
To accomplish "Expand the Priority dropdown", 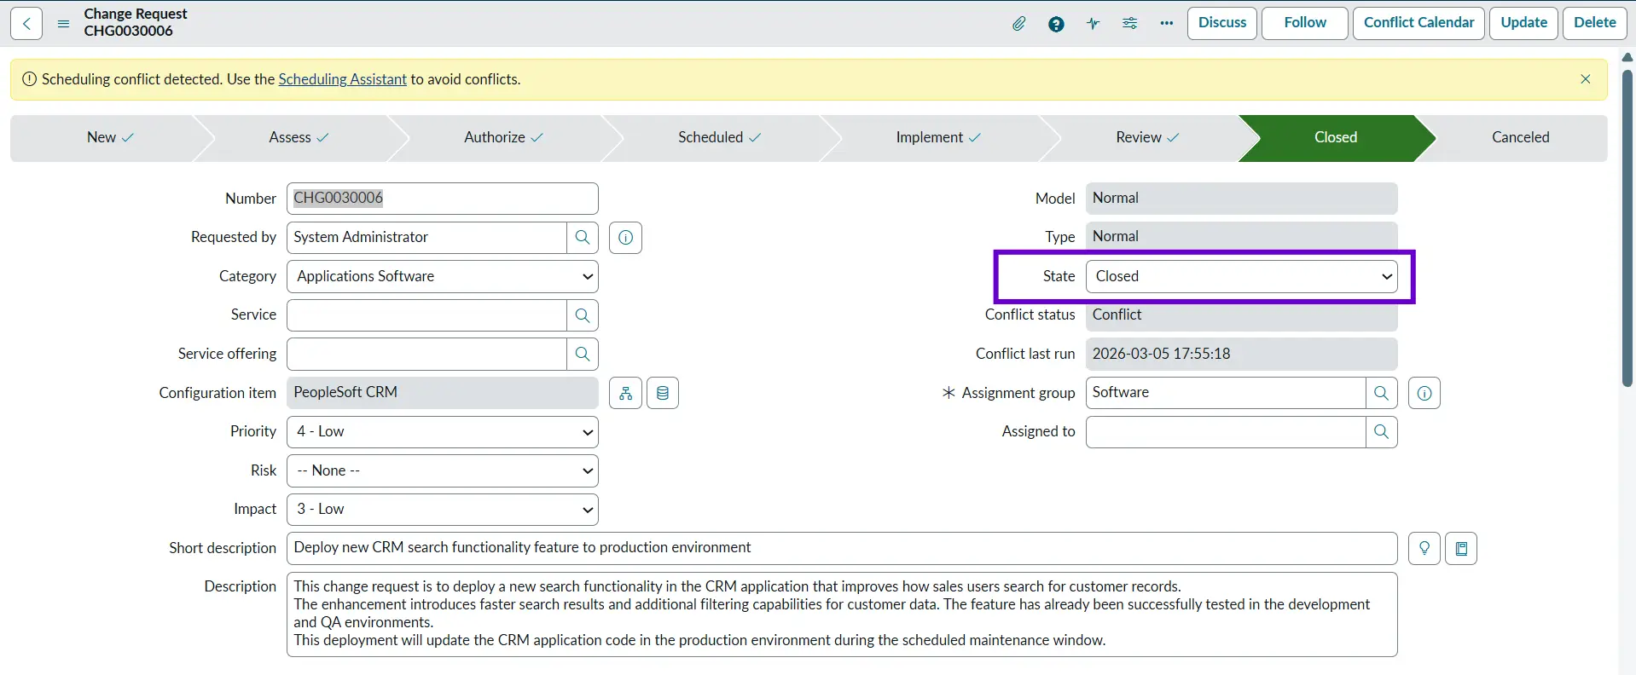I will [x=442, y=432].
